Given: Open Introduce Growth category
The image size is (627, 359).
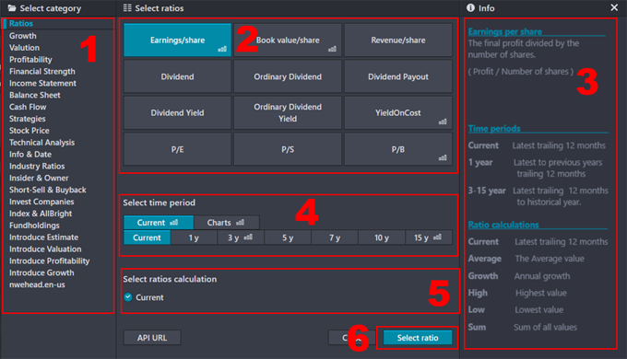Looking at the screenshot, I should tap(41, 273).
